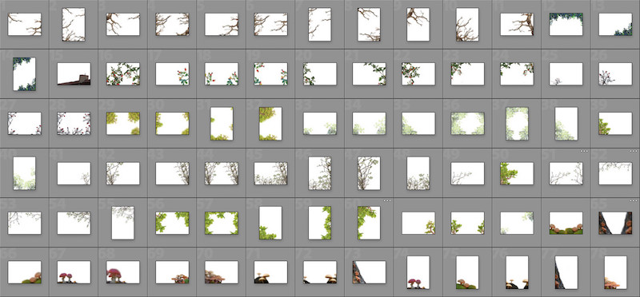Pick thumbnail 64 with mushrooms on moss

[x=566, y=223]
